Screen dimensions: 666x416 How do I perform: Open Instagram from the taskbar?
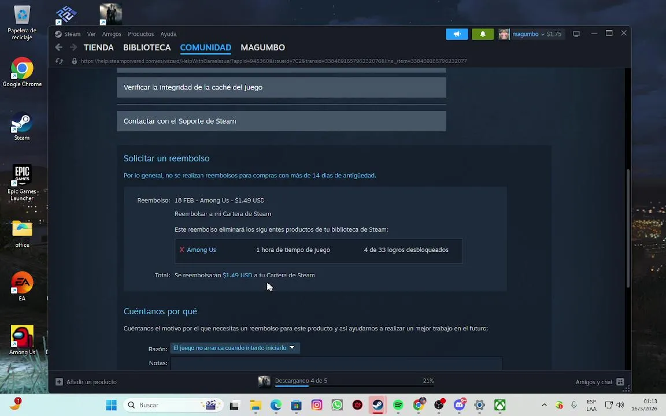click(x=316, y=405)
